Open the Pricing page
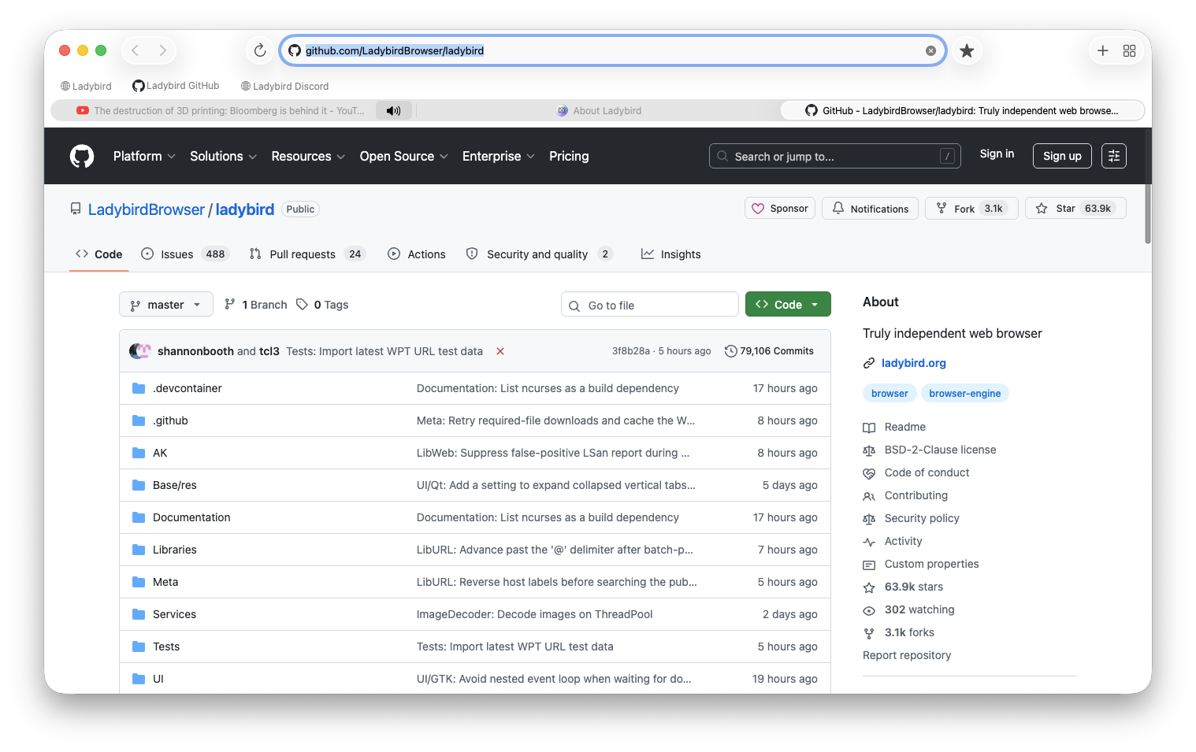The width and height of the screenshot is (1196, 752). pyautogui.click(x=569, y=156)
